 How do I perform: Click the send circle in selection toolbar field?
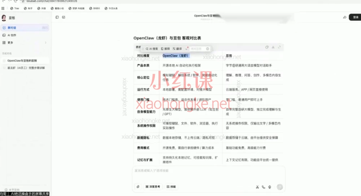pyautogui.click(x=208, y=49)
